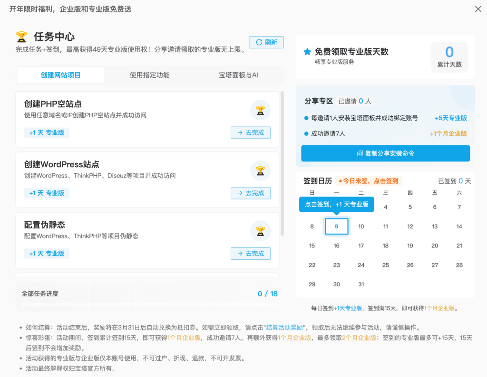Close the 任务中心 dialog

click(478, 9)
